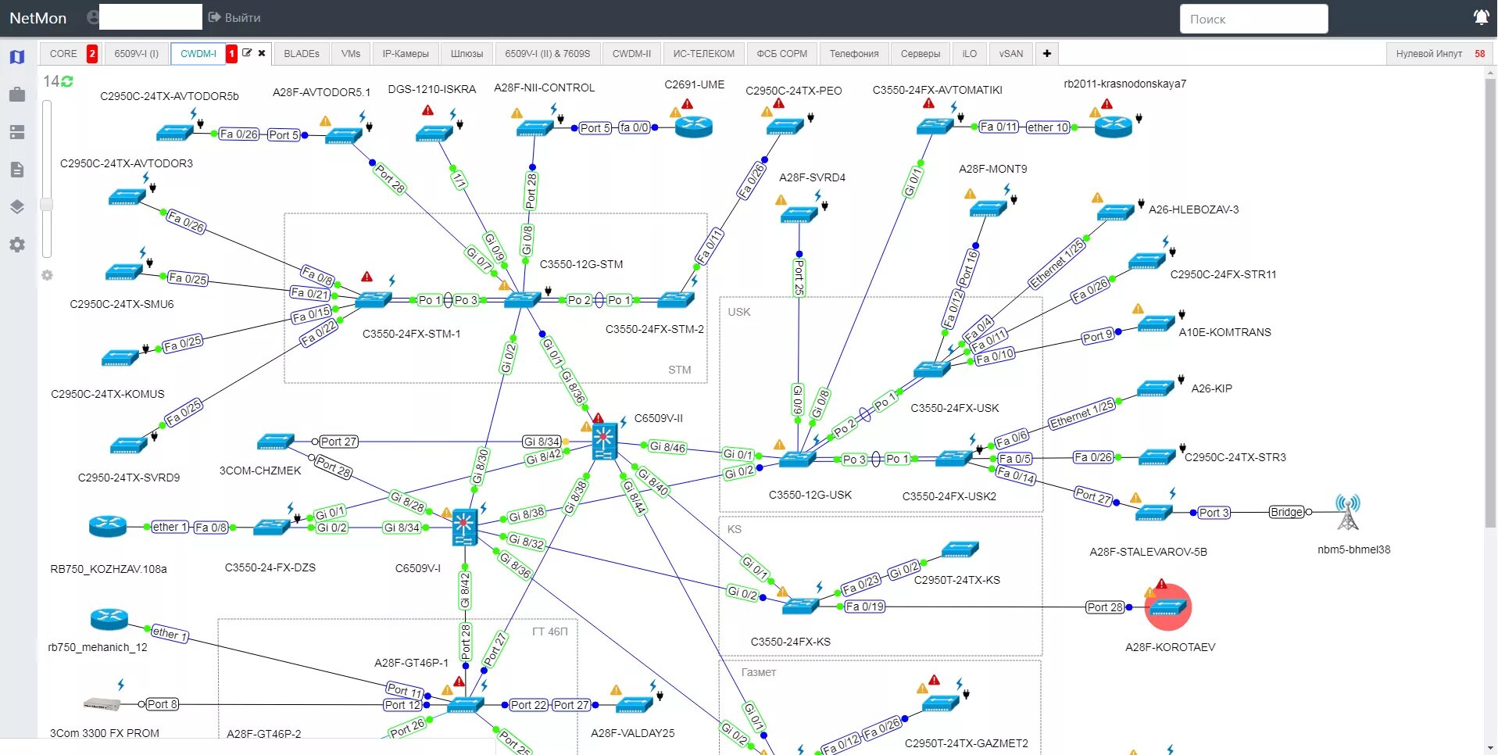Click the Bridge port label near nbm5-bhmel38

pos(1286,512)
